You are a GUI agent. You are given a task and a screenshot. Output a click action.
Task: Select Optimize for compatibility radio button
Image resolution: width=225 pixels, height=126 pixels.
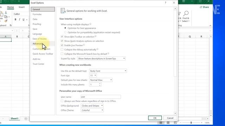pyautogui.click(x=65, y=32)
